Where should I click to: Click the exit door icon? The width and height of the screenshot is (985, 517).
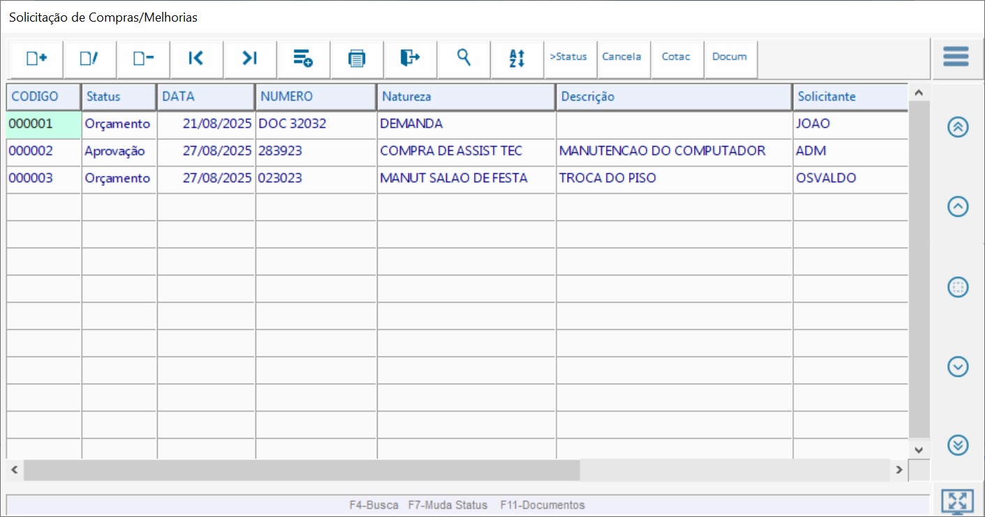[x=410, y=59]
